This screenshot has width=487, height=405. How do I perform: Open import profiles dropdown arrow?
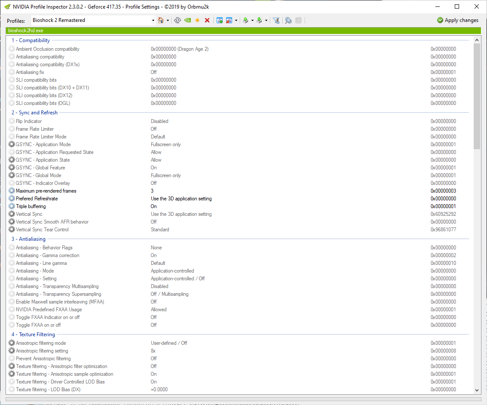tap(266, 21)
